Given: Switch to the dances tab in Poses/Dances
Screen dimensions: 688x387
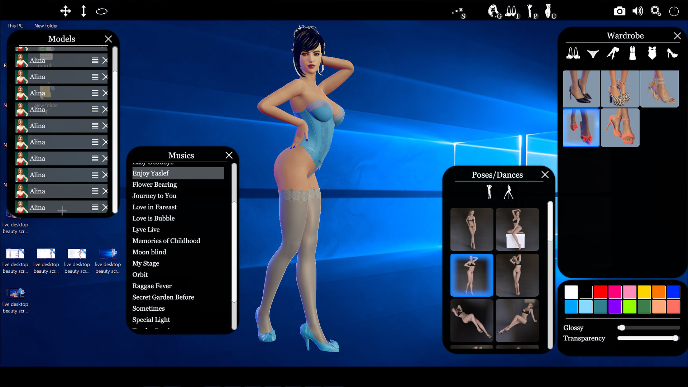Looking at the screenshot, I should (510, 192).
